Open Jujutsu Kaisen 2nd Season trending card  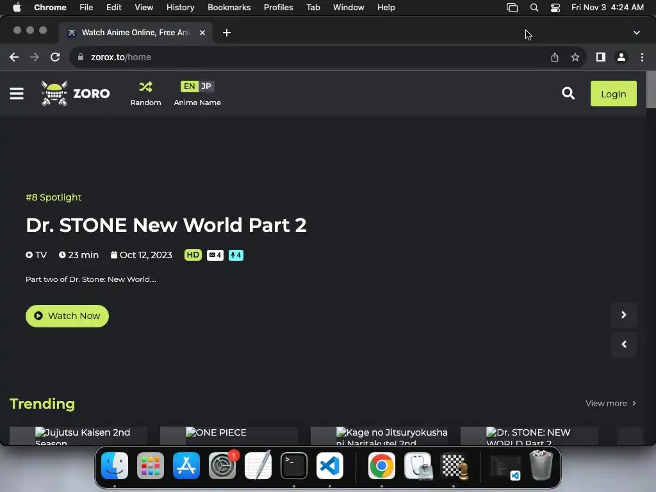click(78, 436)
